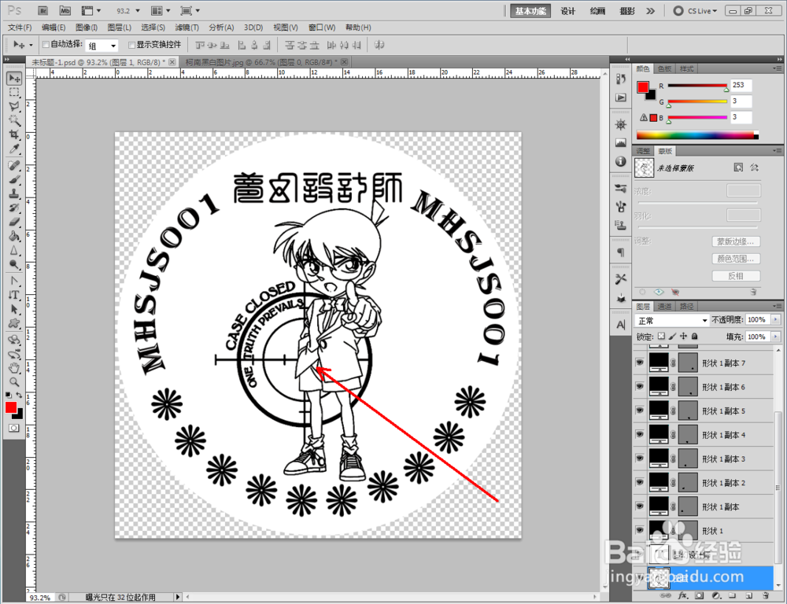Switch to the 色板 tab
Viewport: 787px width, 604px height.
(x=664, y=68)
